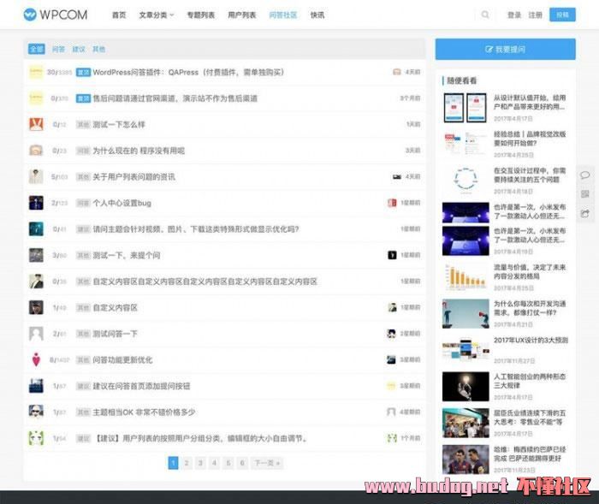Click the comment bubble icon on the right sidebar
This screenshot has height=504, width=599.
tap(585, 175)
